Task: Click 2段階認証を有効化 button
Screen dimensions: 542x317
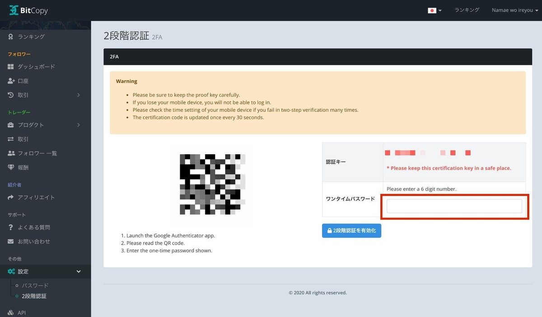Action: tap(351, 230)
